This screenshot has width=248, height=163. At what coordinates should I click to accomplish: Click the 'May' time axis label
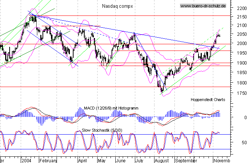tap(102, 161)
